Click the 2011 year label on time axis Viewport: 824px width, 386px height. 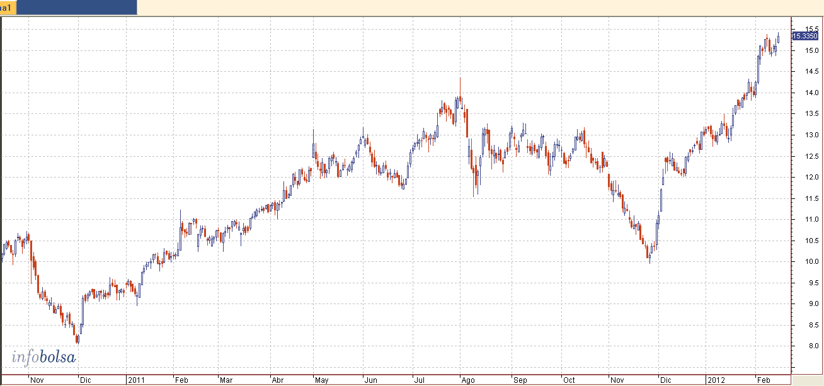pos(137,380)
